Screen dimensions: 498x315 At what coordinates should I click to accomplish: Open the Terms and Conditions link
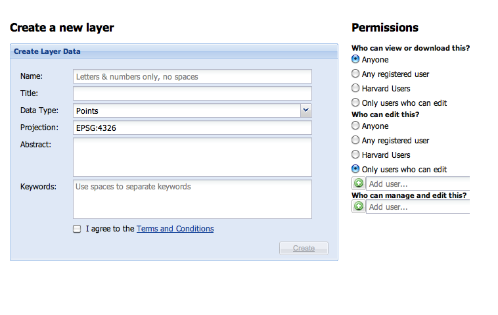pos(175,229)
